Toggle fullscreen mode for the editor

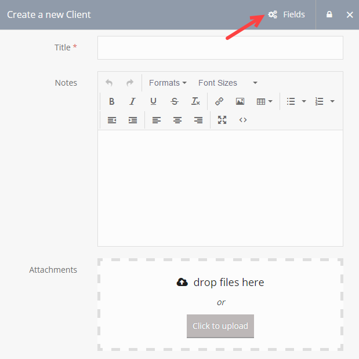coord(222,120)
